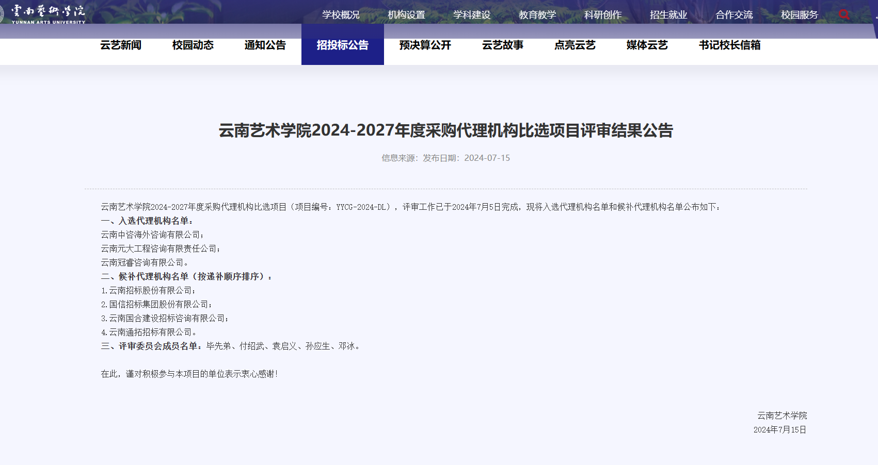Open the 书记校长信箱 tab
Screen dimensions: 878x465
pos(730,45)
